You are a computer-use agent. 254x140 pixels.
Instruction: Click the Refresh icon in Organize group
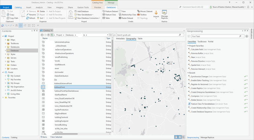(x=28, y=18)
